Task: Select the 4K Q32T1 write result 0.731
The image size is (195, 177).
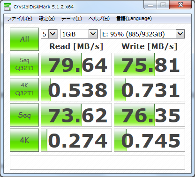Action: (150, 90)
